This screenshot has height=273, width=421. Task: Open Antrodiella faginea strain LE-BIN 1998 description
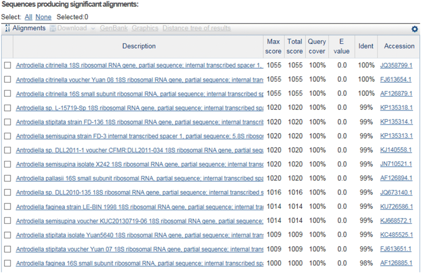140,207
